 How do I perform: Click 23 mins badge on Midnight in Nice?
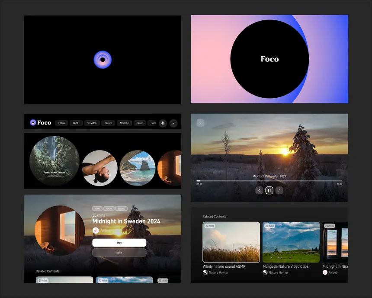[330, 226]
